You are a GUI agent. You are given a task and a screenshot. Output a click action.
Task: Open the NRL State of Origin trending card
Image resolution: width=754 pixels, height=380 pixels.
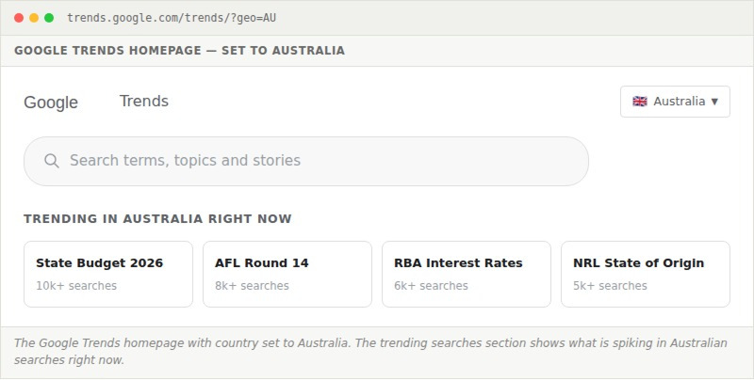coord(646,274)
